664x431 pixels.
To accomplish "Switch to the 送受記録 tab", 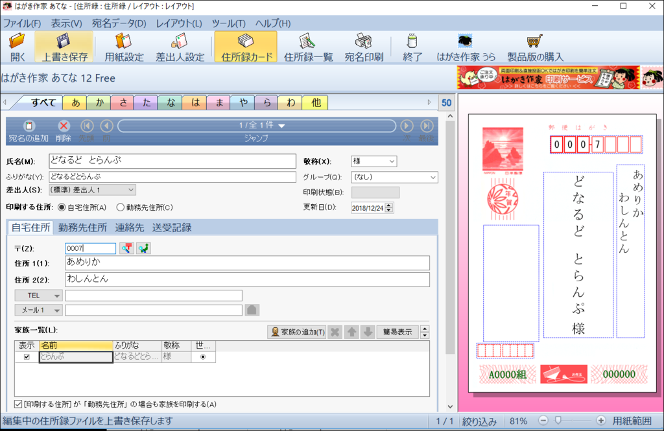I will pos(172,227).
